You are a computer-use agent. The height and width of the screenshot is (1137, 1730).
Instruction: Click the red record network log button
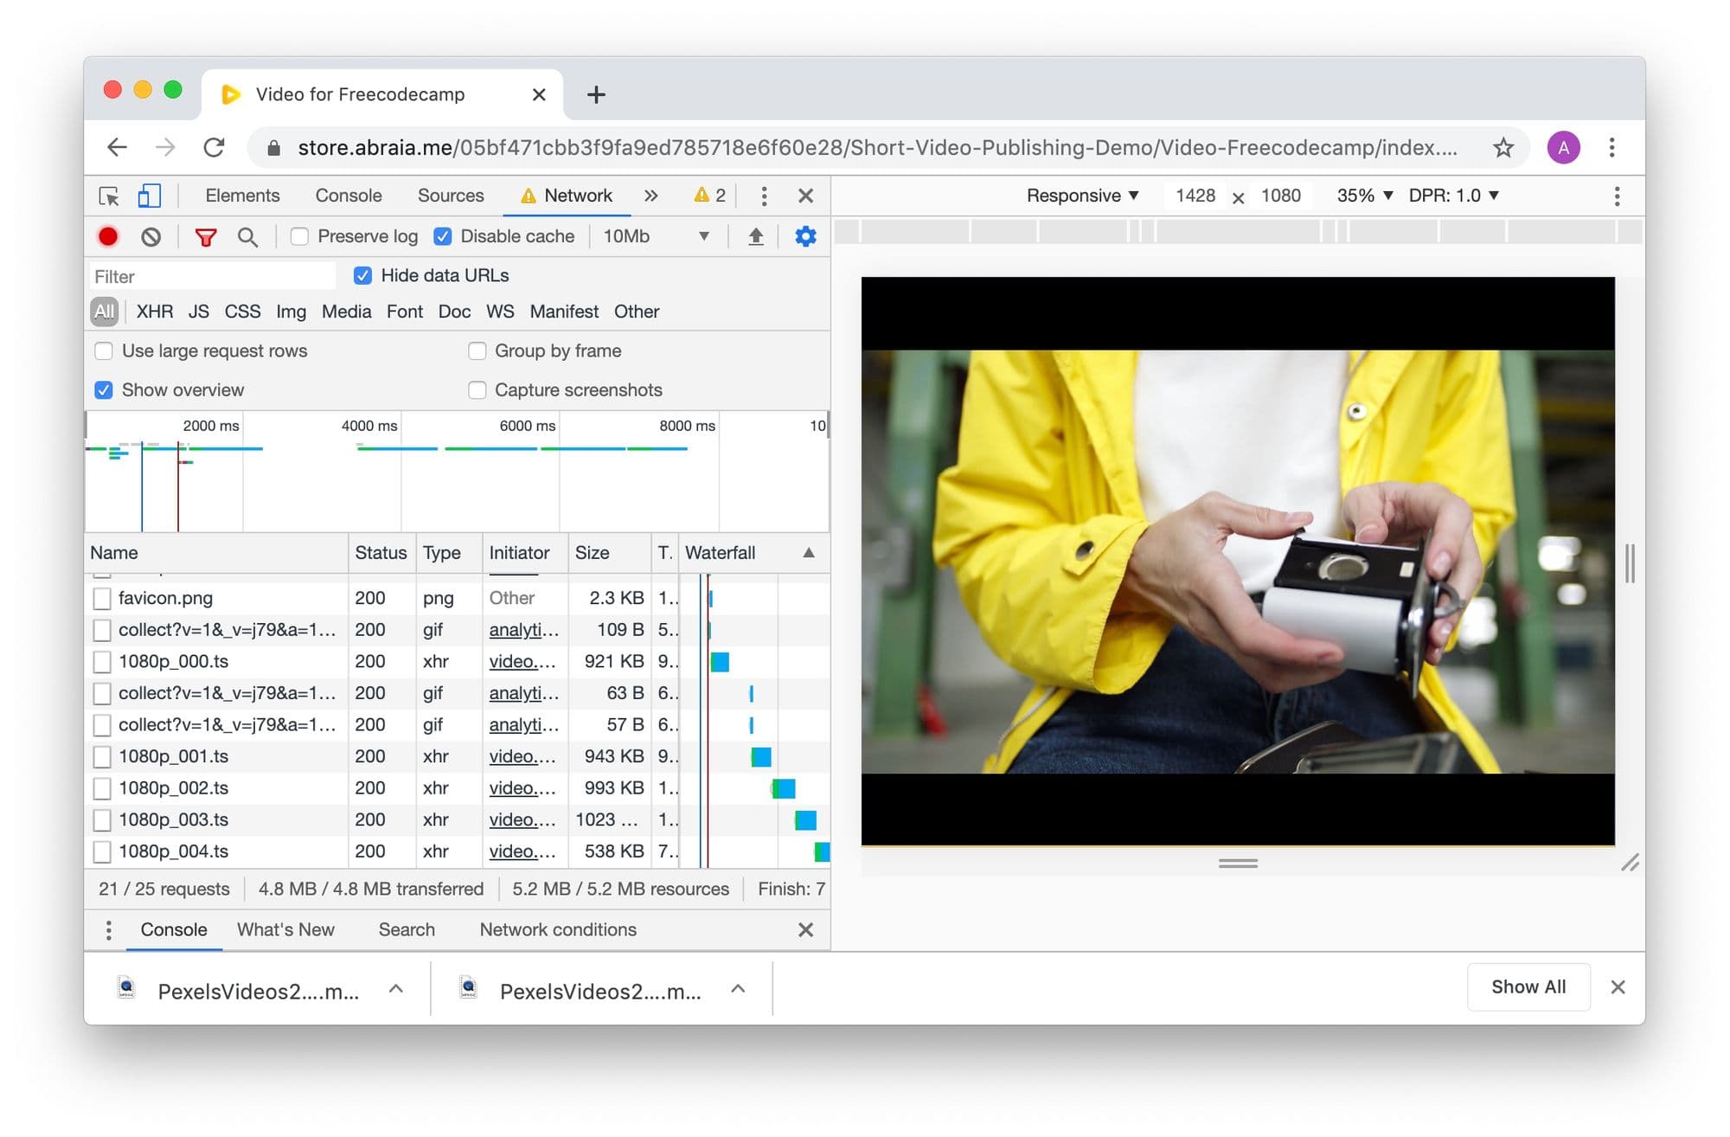tap(108, 236)
